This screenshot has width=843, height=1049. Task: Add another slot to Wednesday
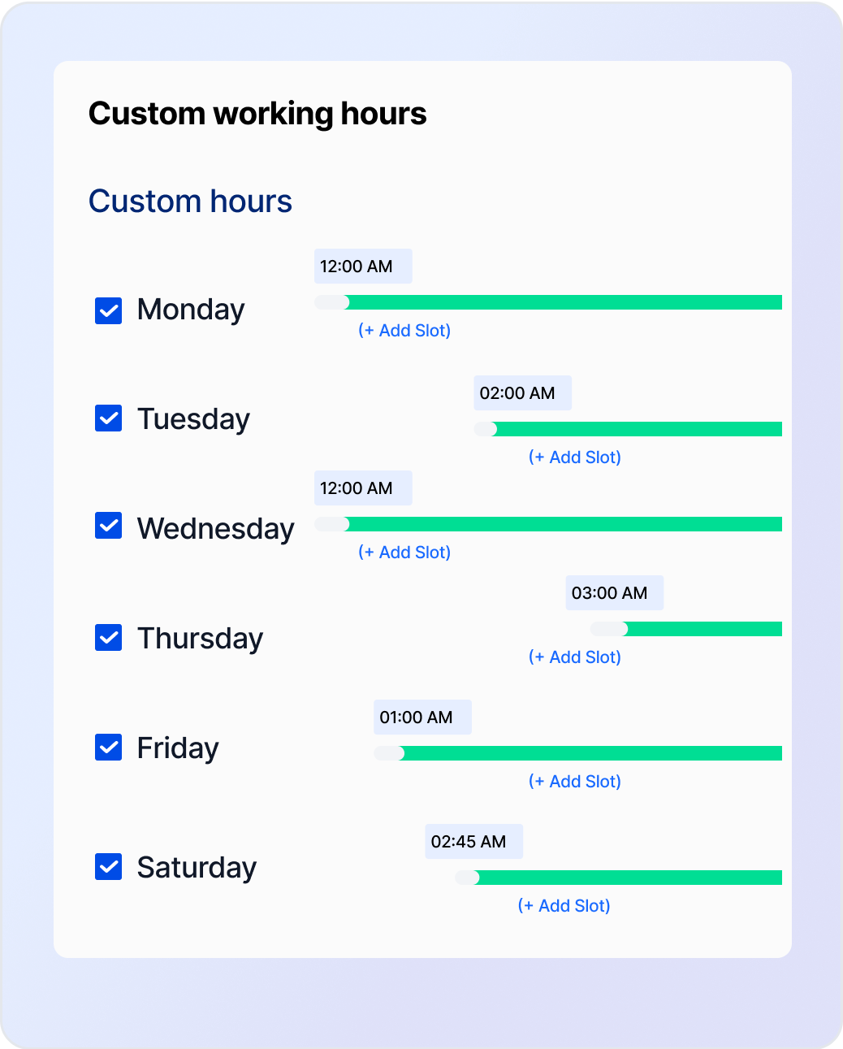point(405,552)
